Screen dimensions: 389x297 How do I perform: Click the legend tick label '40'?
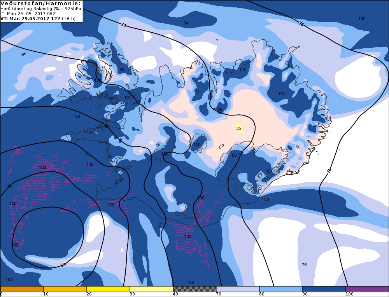click(175, 294)
